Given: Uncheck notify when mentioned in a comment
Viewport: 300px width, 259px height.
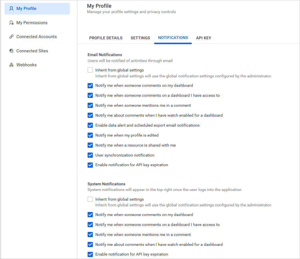Looking at the screenshot, I should coord(90,105).
